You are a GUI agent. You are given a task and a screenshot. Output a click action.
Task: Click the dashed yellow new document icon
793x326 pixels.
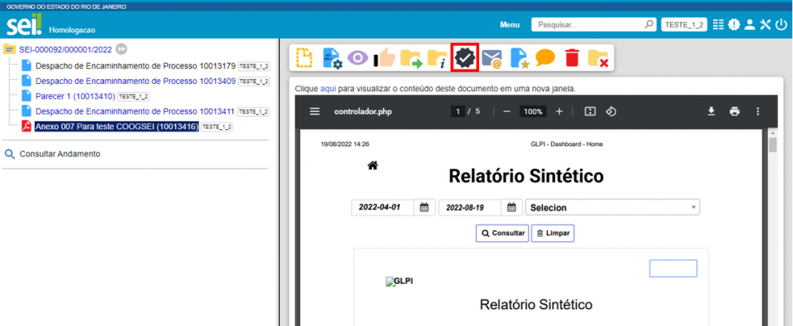pos(305,58)
